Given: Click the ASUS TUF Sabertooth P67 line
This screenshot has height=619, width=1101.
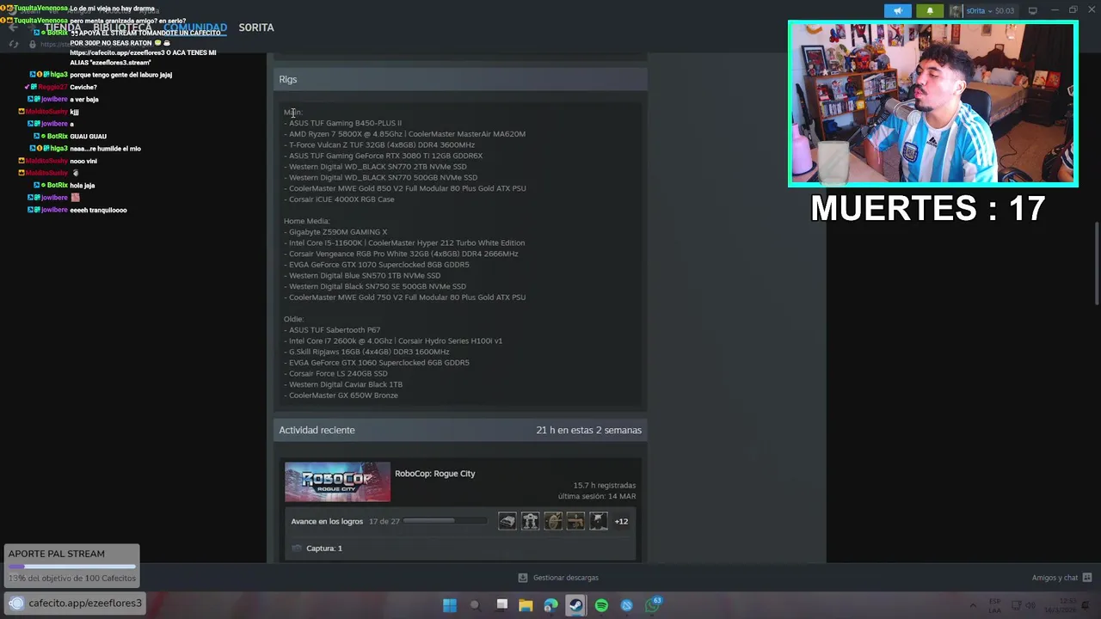Looking at the screenshot, I should point(332,330).
